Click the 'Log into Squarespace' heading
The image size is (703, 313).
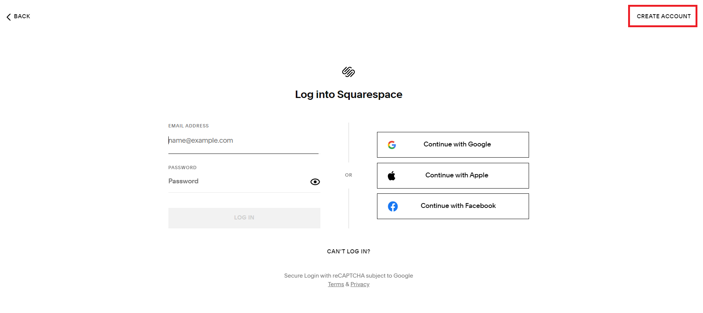pyautogui.click(x=349, y=95)
